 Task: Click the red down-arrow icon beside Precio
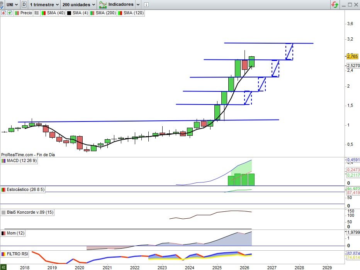pyautogui.click(x=3, y=13)
